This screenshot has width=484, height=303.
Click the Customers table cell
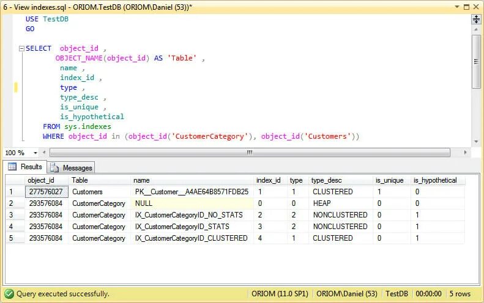click(x=99, y=192)
